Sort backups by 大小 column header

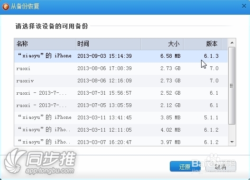(x=162, y=44)
